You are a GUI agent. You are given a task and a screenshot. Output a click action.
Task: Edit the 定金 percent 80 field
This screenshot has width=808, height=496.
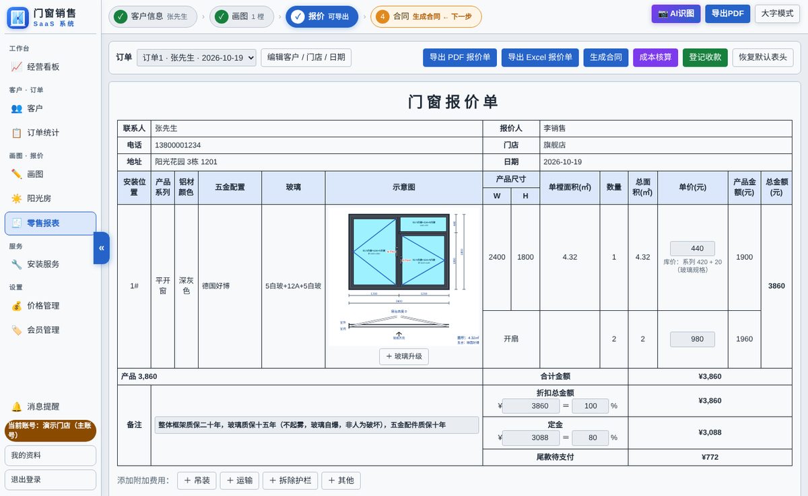click(591, 438)
